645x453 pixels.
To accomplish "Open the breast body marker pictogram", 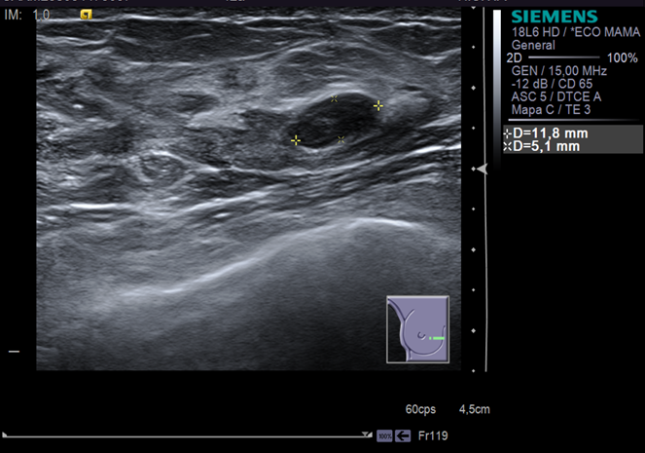I will tap(417, 329).
